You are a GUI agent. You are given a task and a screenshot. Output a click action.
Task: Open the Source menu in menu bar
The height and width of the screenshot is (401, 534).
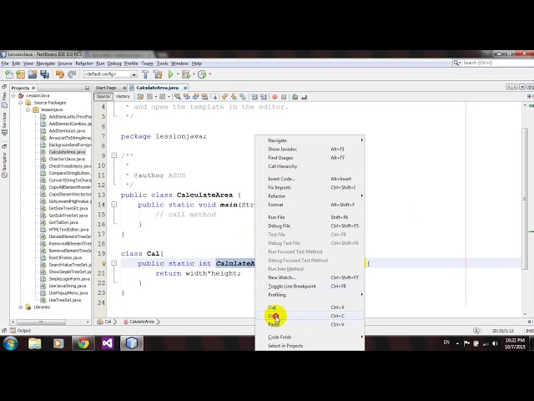[65, 63]
